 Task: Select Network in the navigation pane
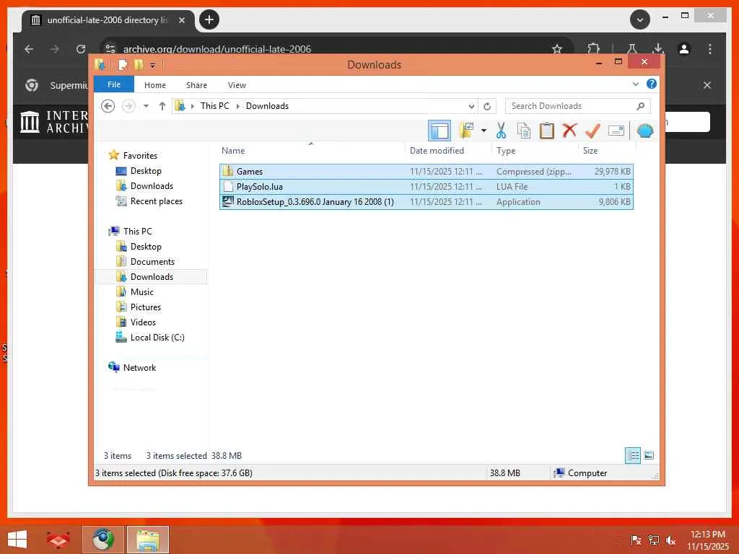point(139,367)
